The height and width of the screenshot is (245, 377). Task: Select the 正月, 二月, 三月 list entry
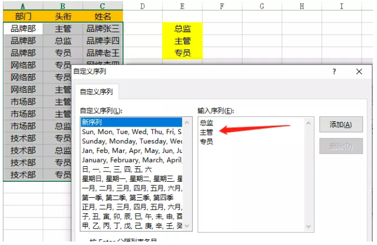coord(132,207)
